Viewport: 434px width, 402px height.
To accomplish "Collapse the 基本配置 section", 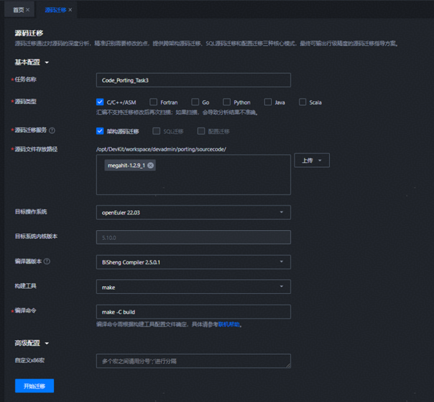I will pos(47,63).
